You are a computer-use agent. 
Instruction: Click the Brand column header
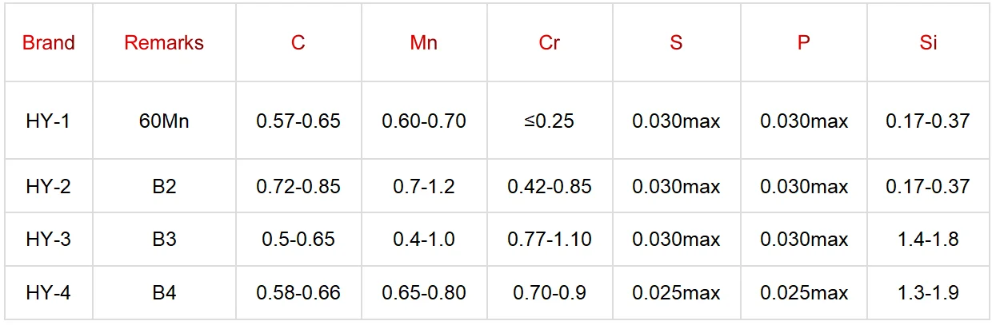coord(49,42)
